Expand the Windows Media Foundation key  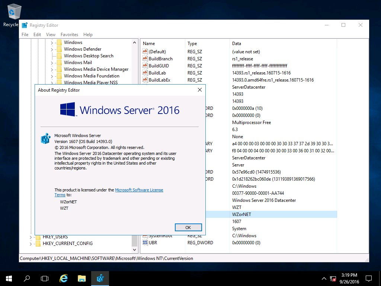coord(52,76)
